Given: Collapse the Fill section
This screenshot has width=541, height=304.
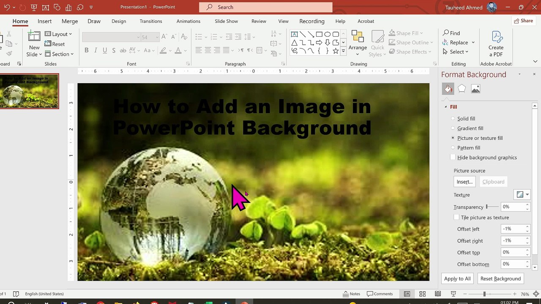Looking at the screenshot, I should click(x=445, y=107).
